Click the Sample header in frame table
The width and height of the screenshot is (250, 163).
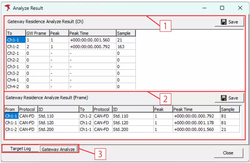tap(230, 109)
